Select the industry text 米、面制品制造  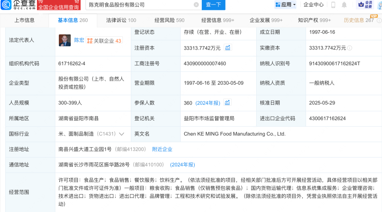pyautogui.click(x=76, y=134)
